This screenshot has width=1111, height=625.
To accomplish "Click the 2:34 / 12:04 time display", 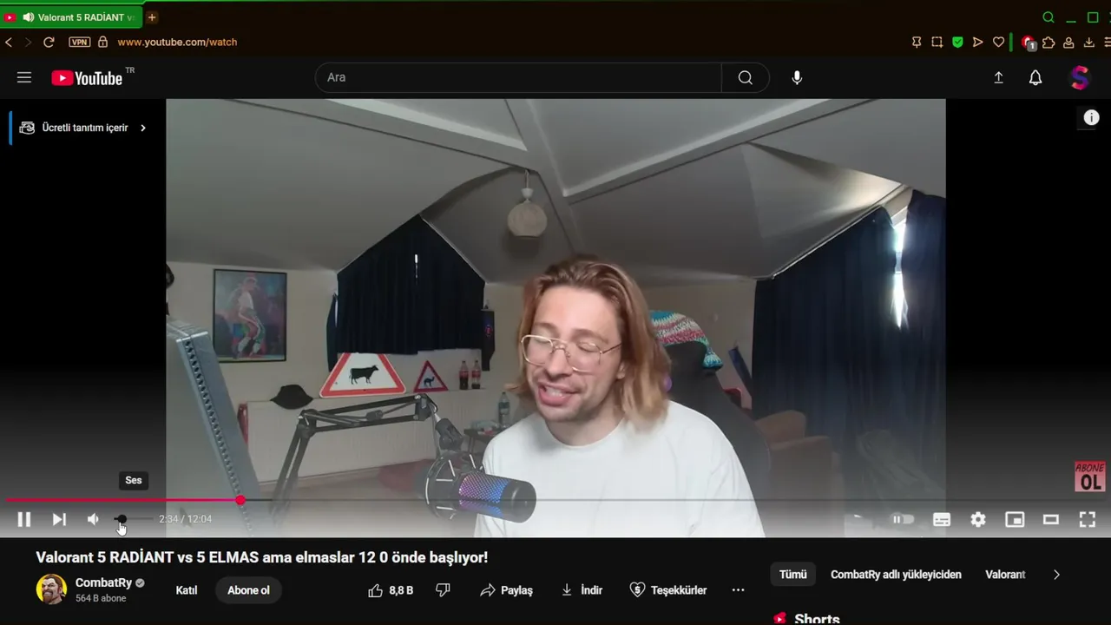I will tap(185, 519).
